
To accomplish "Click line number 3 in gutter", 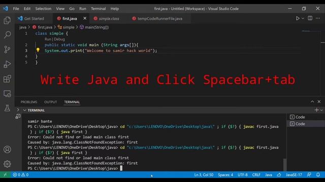I will coord(26,51).
